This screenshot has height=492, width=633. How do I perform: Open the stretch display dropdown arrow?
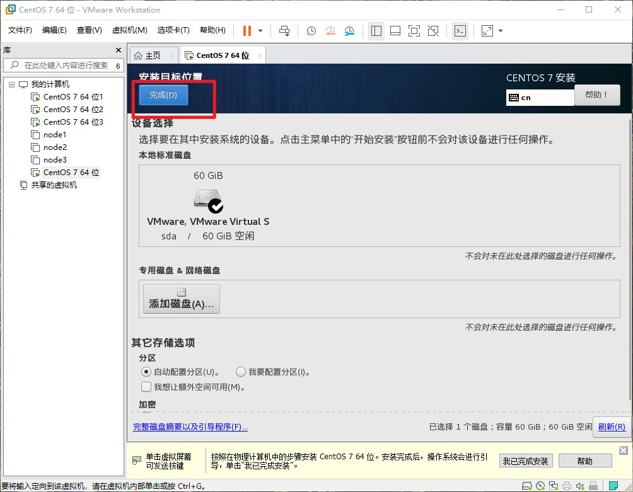[x=501, y=31]
